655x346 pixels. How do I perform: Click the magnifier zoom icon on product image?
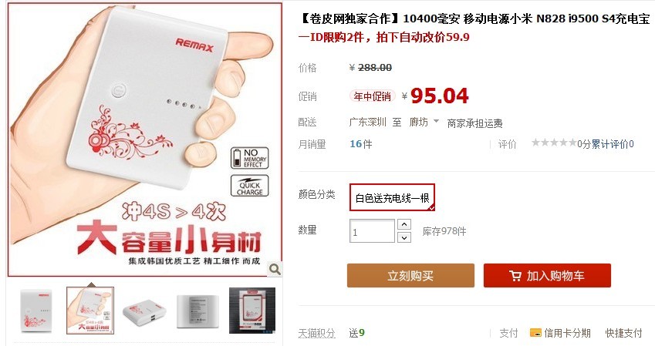[x=275, y=269]
